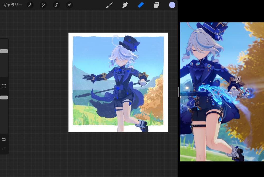Undo the last stroke
Screen dimensions: 264x177
click(4, 139)
